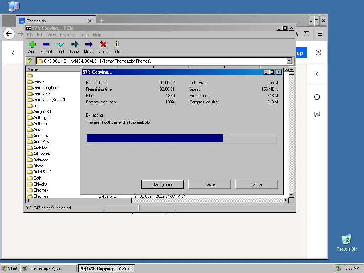Viewport: 364px width, 273px height.
Task: Click the Info toolbar icon
Action: 117,47
